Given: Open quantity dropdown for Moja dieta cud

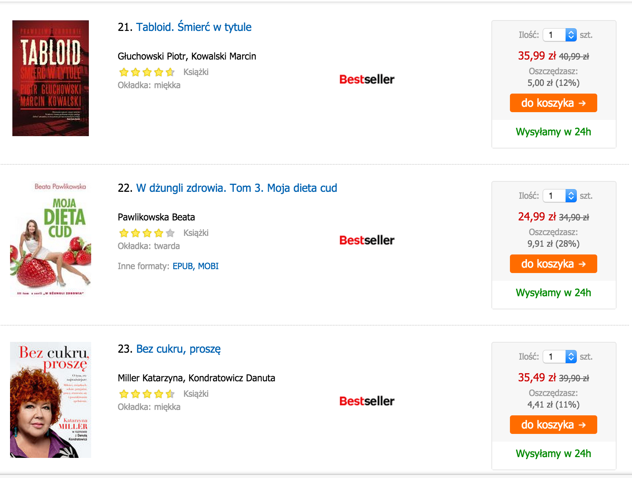Looking at the screenshot, I should point(560,196).
